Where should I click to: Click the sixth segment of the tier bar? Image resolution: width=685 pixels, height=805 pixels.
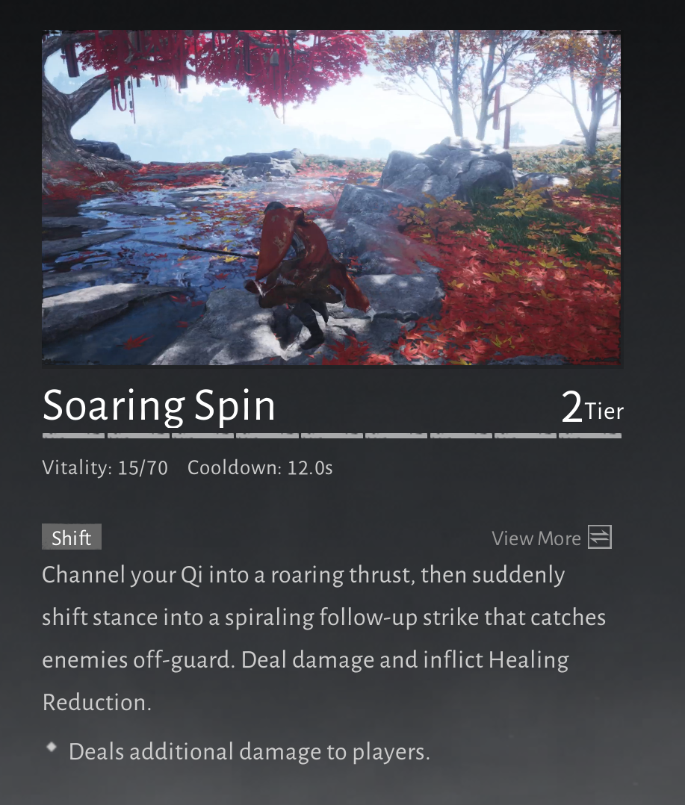tap(397, 436)
